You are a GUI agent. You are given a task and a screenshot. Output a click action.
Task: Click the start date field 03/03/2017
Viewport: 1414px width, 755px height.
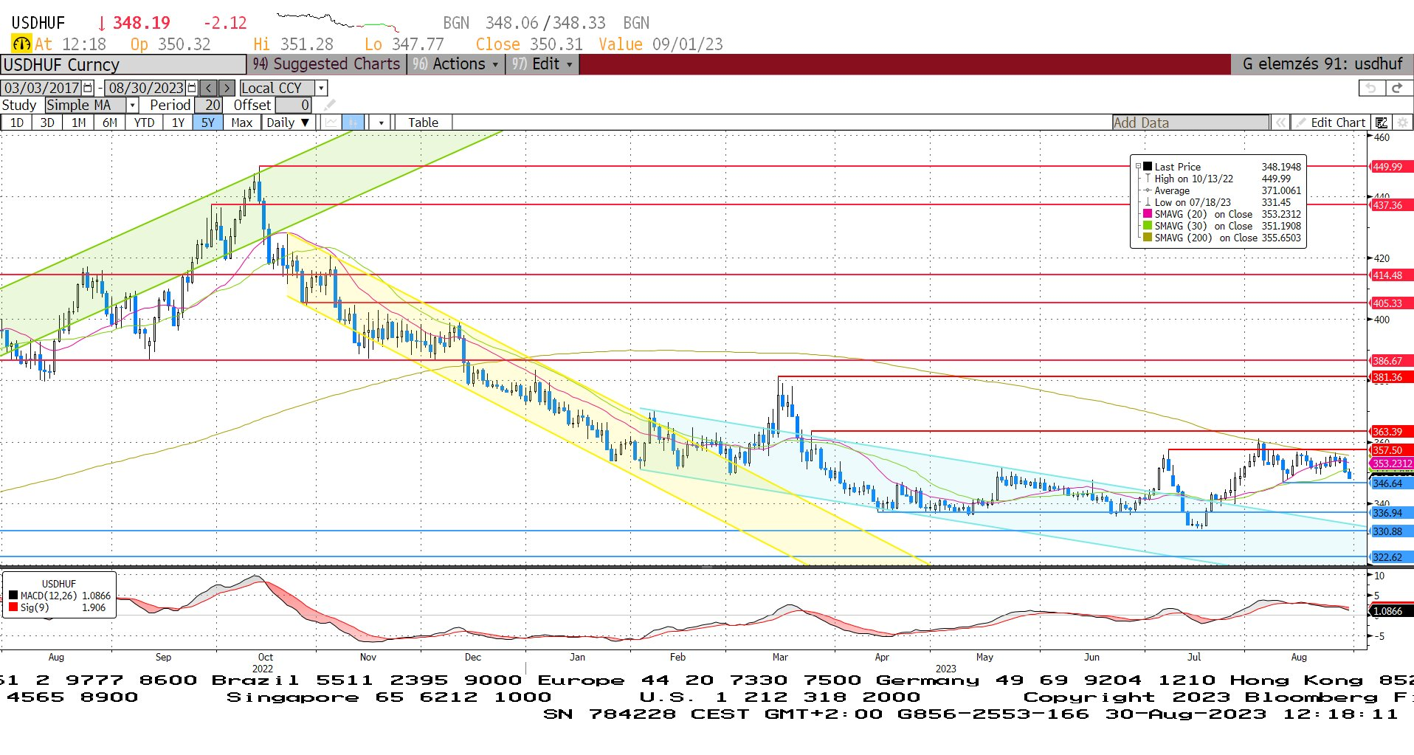(x=42, y=88)
